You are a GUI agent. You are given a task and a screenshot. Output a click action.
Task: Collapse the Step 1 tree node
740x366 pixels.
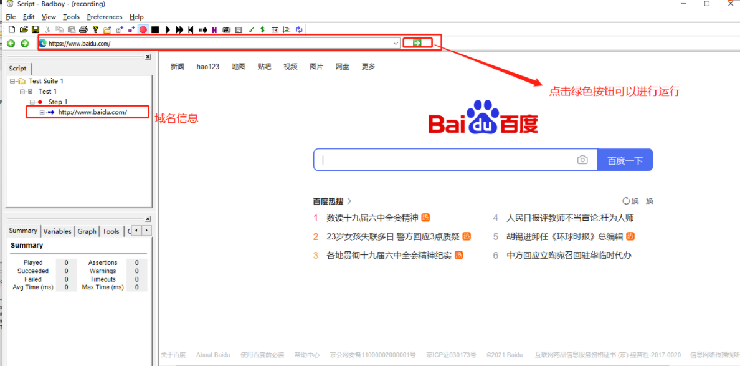(32, 102)
